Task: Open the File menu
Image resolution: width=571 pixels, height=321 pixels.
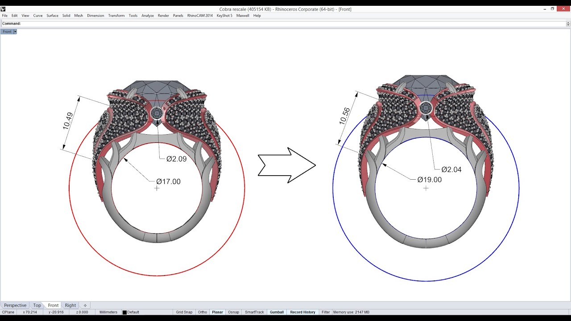Action: click(4, 16)
